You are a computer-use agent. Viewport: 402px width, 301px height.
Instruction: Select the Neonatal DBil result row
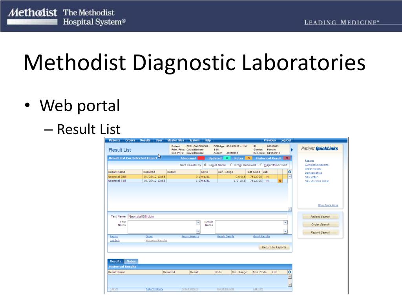coord(198,177)
